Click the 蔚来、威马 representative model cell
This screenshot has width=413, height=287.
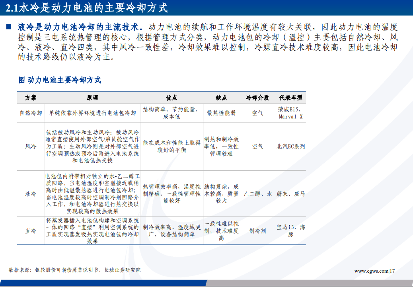coord(290,194)
